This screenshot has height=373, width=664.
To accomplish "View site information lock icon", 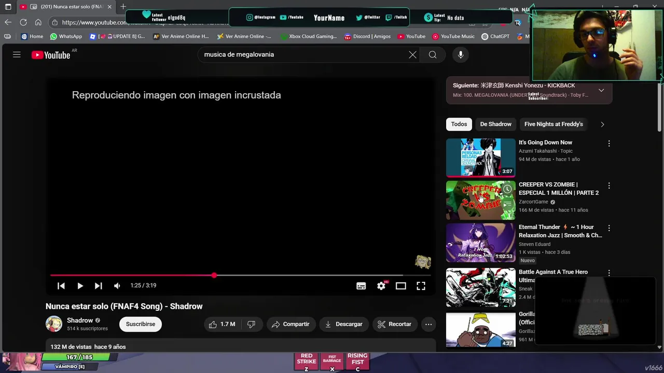I will tap(55, 22).
